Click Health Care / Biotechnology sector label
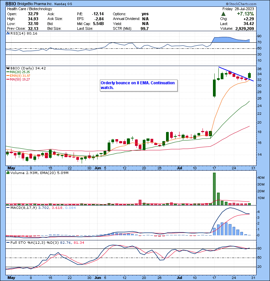The image size is (270, 281). coord(30,9)
